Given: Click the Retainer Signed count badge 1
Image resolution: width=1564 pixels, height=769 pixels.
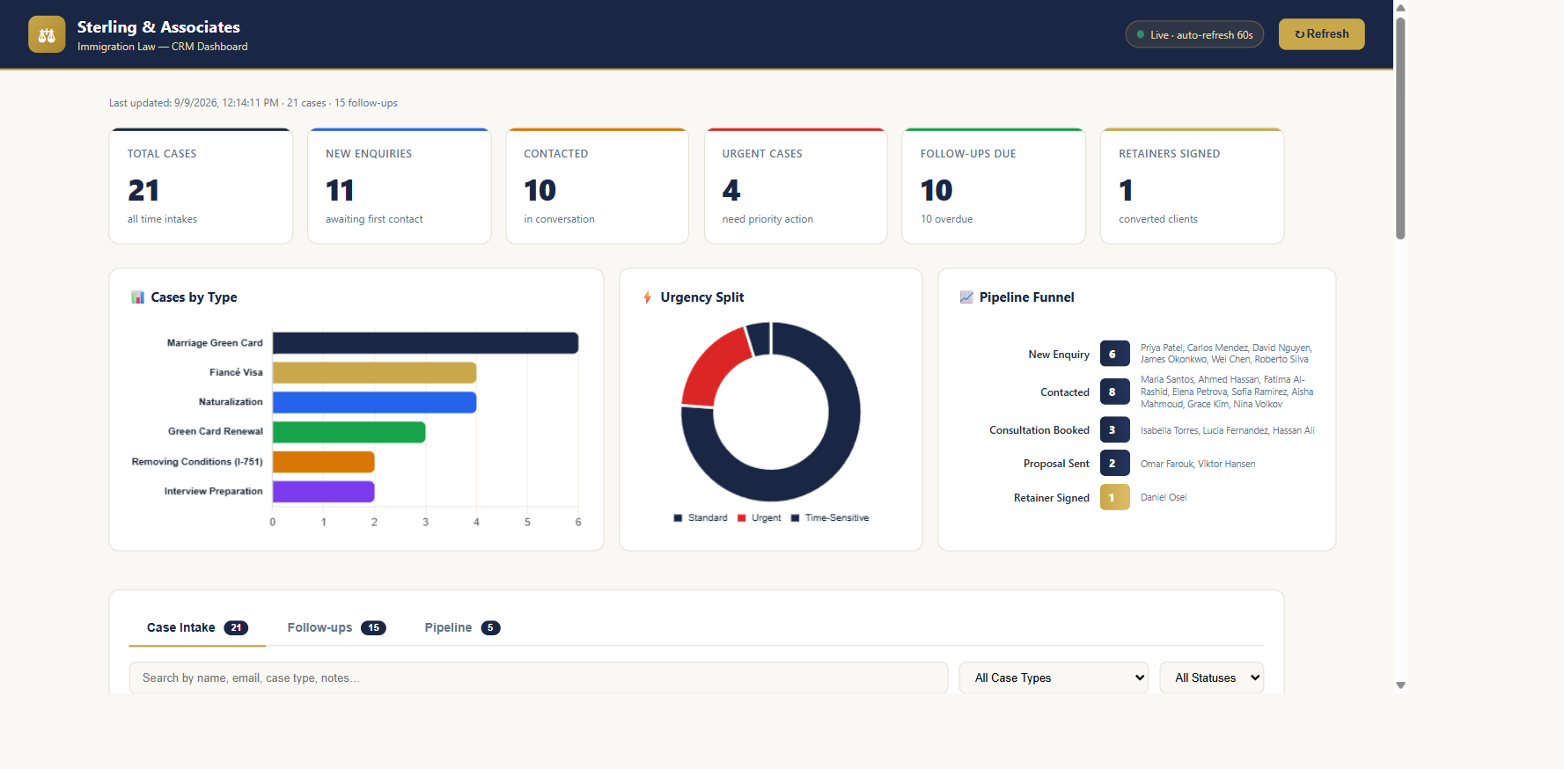Looking at the screenshot, I should click(x=1114, y=498).
